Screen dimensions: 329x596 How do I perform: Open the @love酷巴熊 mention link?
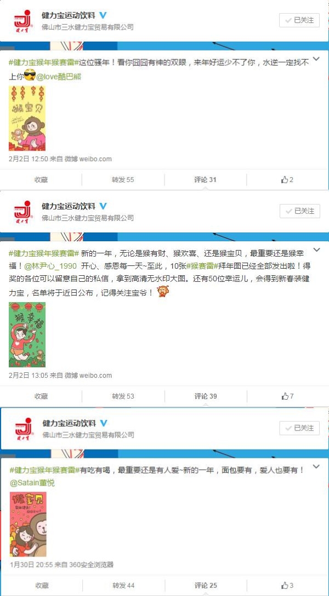(x=59, y=76)
